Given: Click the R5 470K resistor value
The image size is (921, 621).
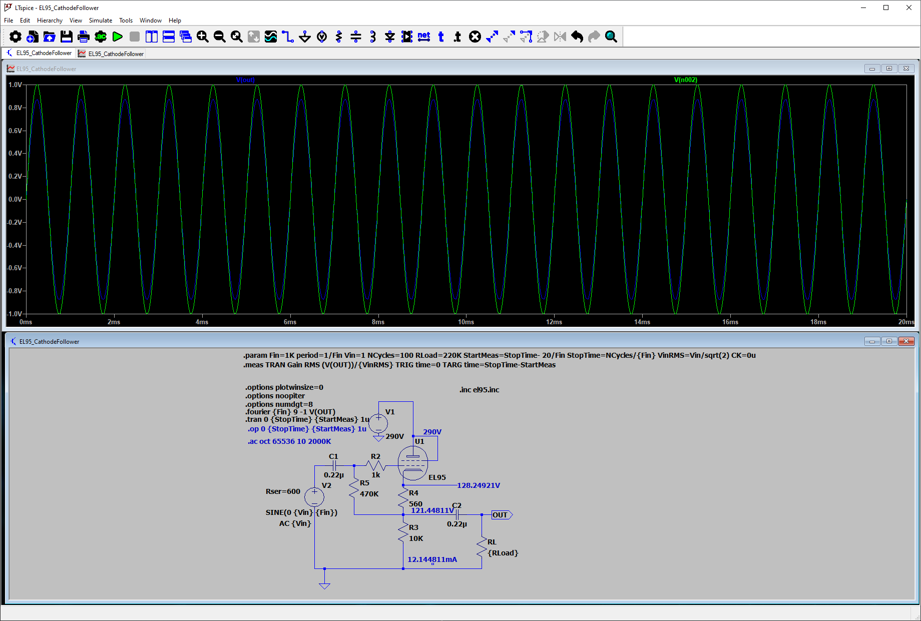Looking at the screenshot, I should point(369,494).
